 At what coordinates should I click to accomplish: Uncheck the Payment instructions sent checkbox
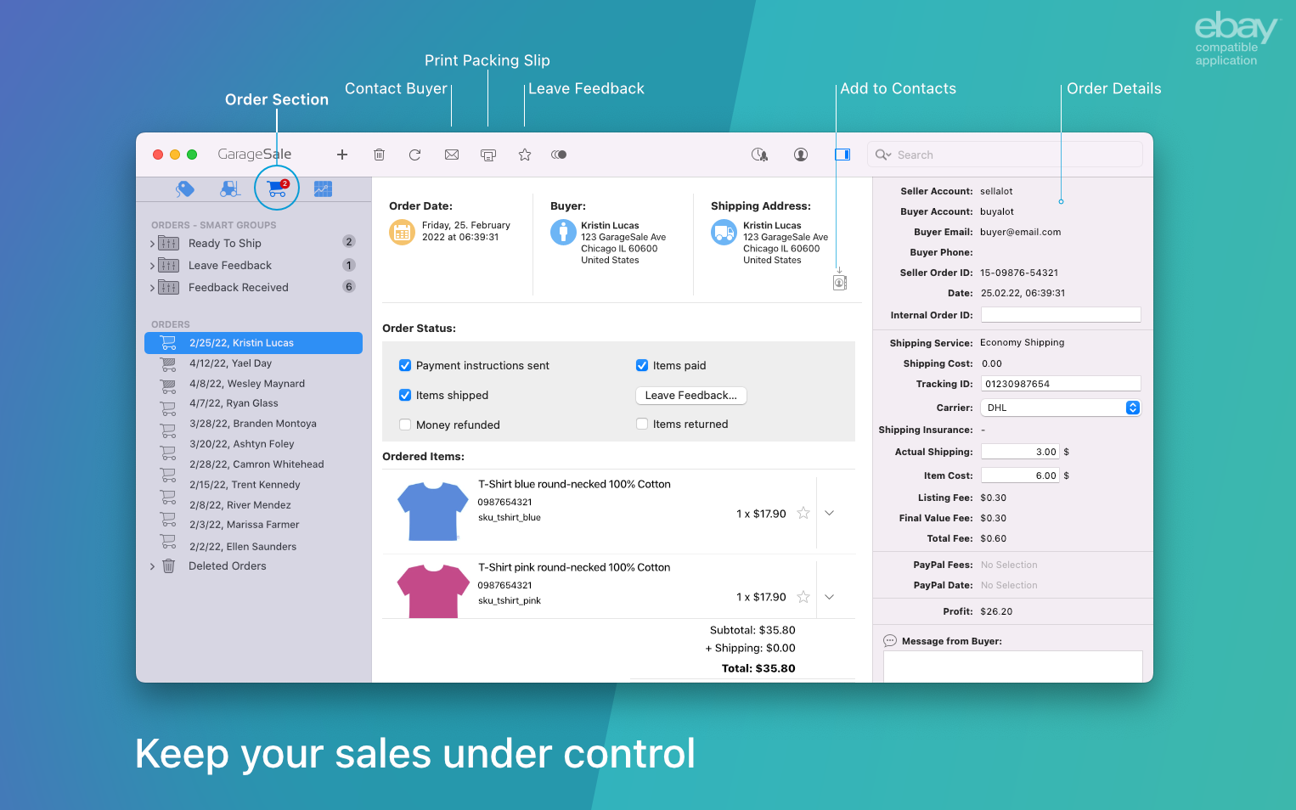point(405,365)
